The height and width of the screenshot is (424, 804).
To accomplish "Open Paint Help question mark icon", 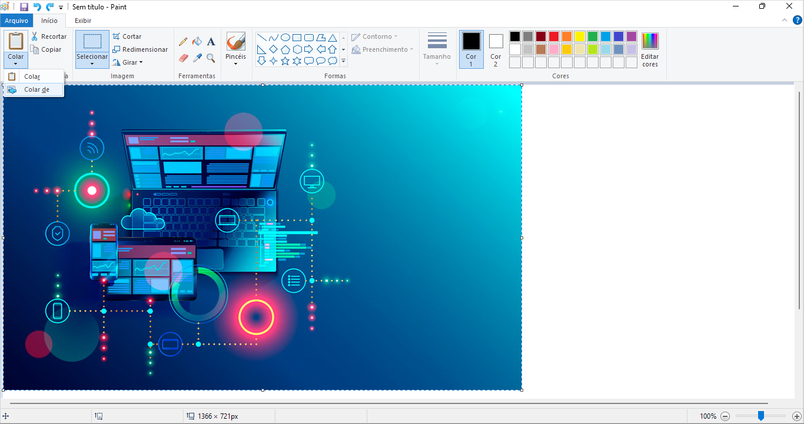I will tap(798, 20).
